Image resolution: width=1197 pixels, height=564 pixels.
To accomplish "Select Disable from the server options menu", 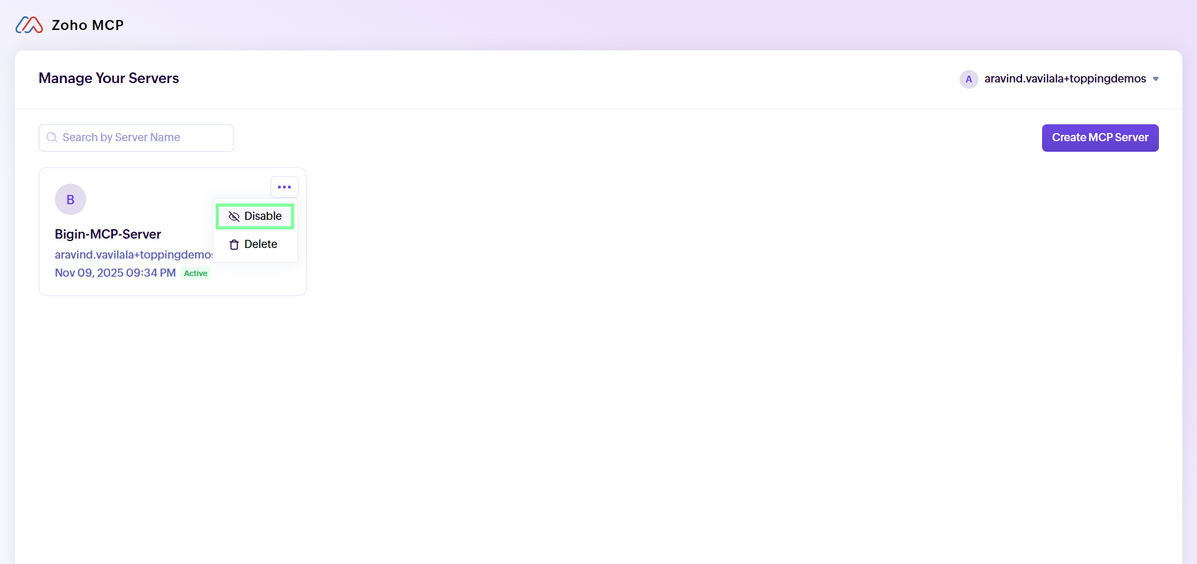I will tap(255, 216).
